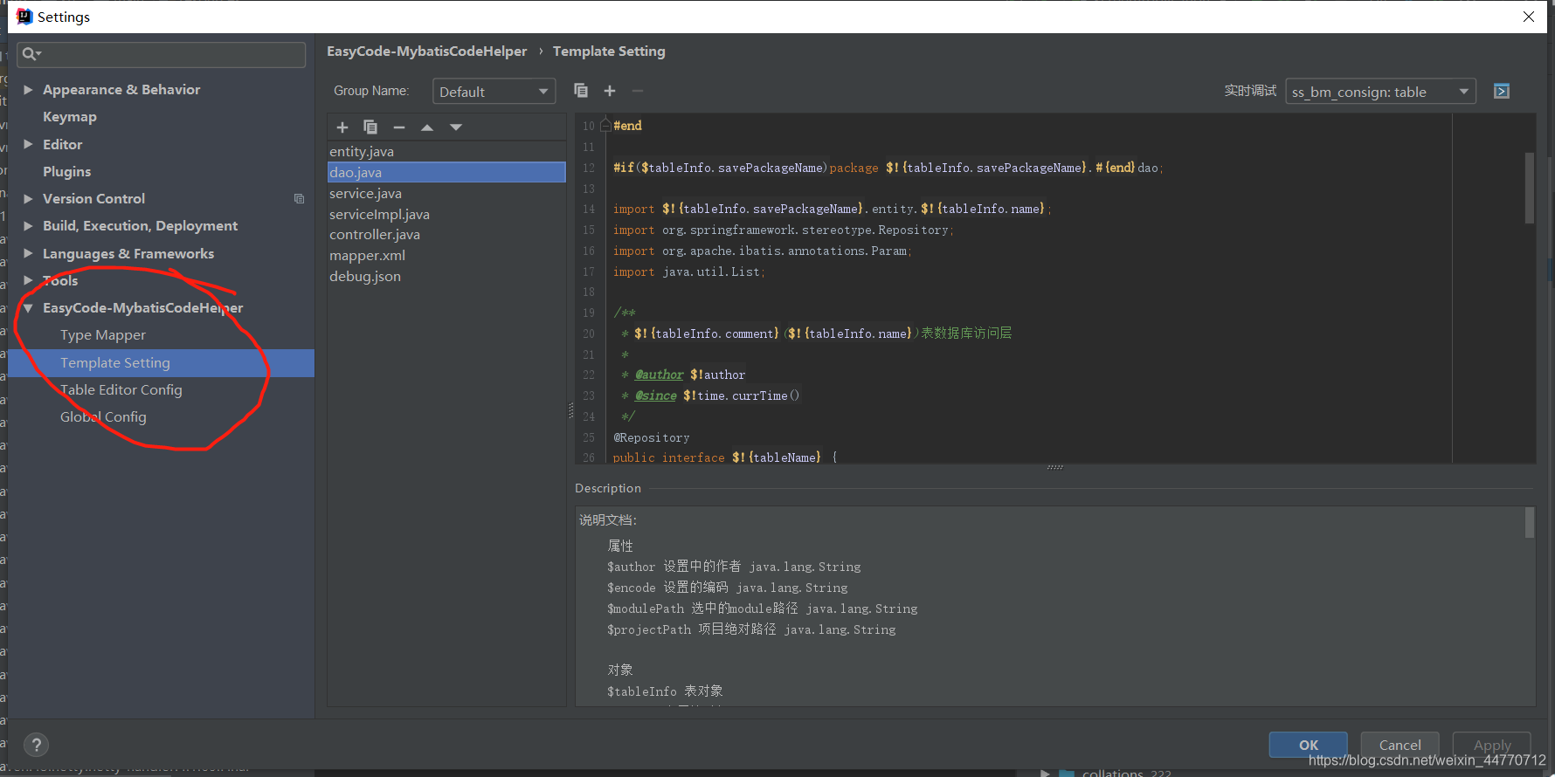Move selected template up

point(427,127)
